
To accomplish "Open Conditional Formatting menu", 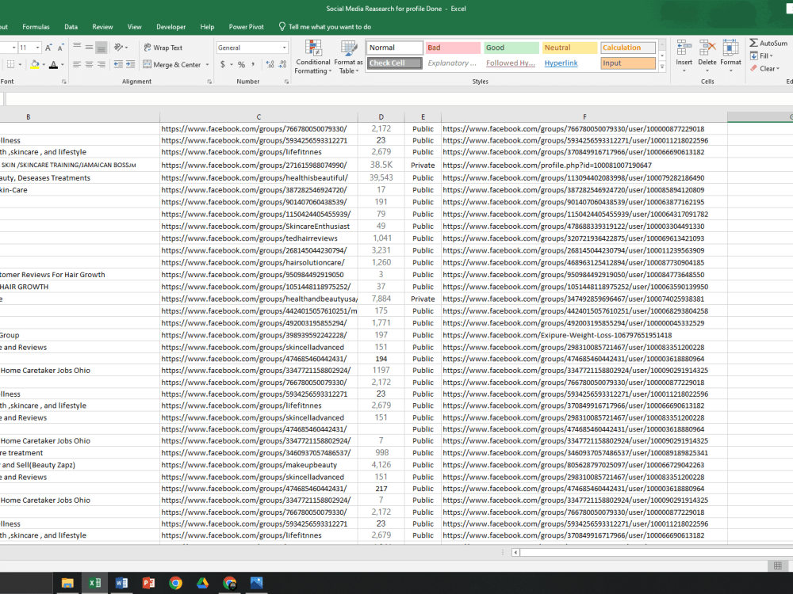I will [x=313, y=56].
